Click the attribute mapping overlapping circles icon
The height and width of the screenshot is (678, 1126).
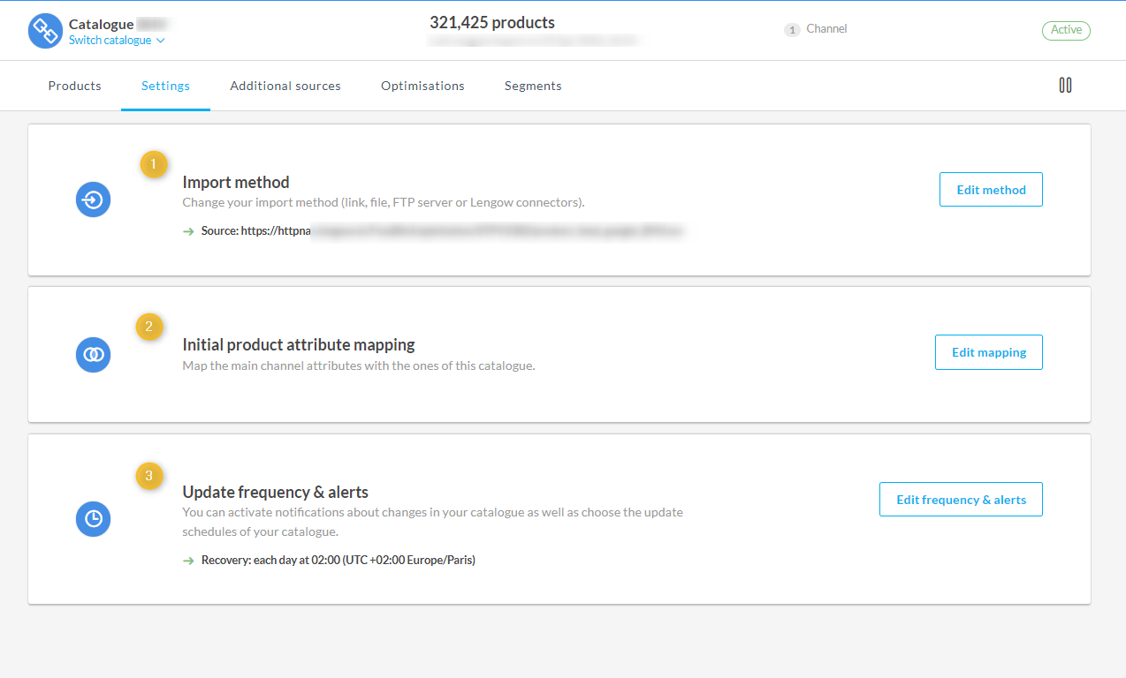point(93,355)
